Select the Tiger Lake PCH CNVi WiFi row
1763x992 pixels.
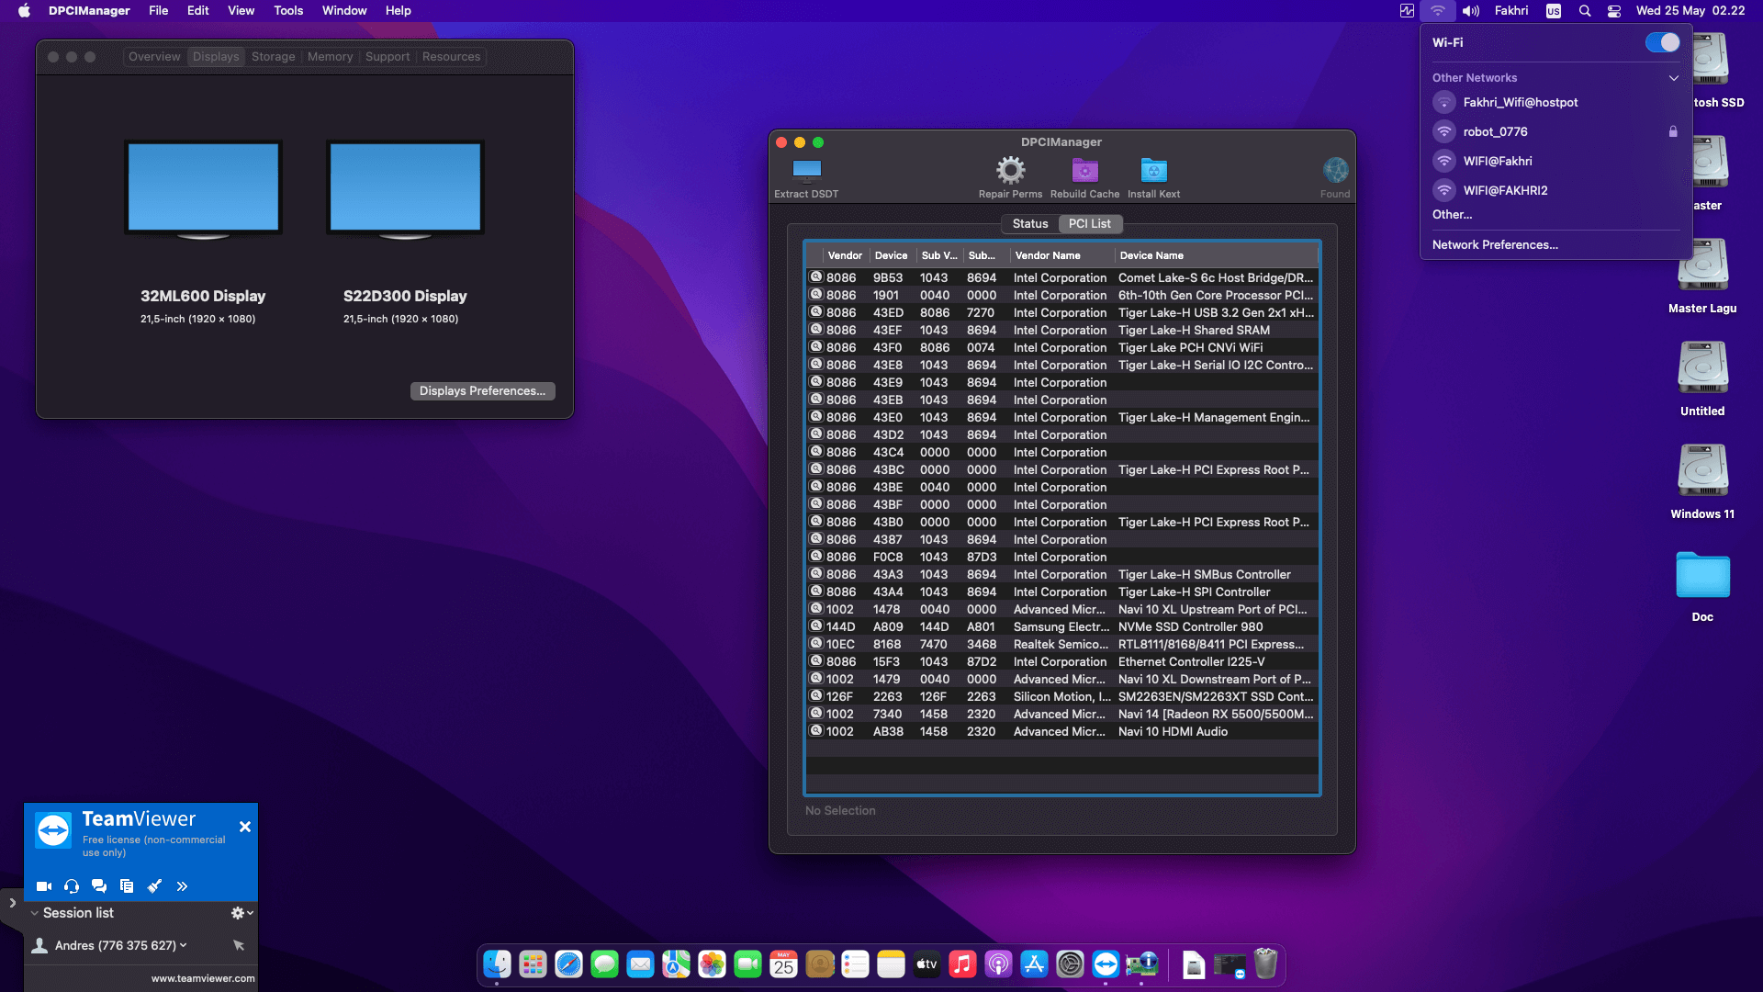pyautogui.click(x=1062, y=347)
